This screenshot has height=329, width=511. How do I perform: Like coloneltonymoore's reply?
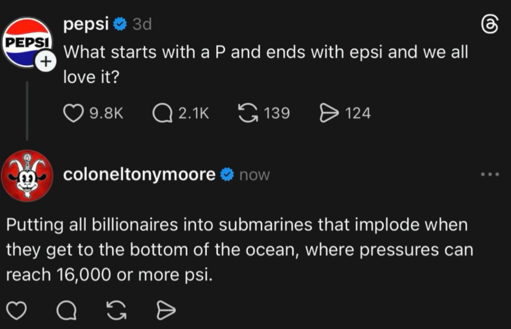pos(17,311)
